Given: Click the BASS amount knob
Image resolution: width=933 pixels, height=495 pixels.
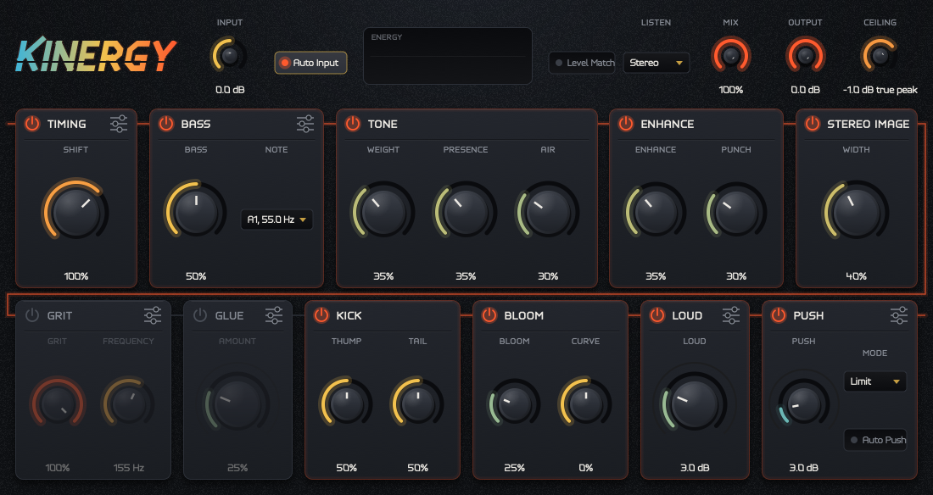Looking at the screenshot, I should click(196, 210).
